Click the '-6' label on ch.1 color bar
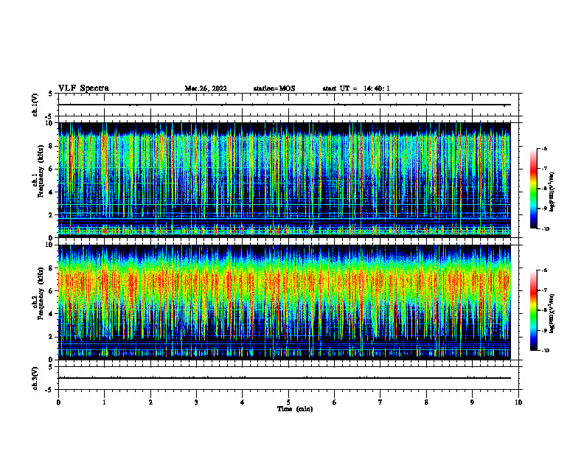Screen dimensions: 584x451 (x=544, y=149)
